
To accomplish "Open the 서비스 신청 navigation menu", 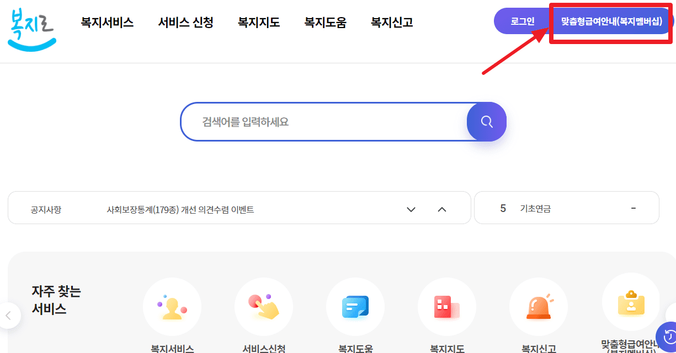I will click(x=185, y=21).
